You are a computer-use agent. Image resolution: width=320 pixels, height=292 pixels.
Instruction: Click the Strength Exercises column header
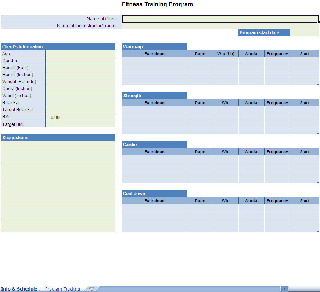point(155,103)
